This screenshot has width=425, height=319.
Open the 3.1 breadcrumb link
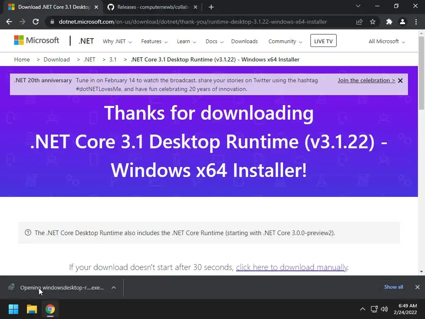[113, 59]
